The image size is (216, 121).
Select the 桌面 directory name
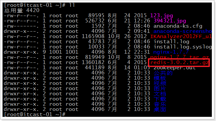(160, 109)
